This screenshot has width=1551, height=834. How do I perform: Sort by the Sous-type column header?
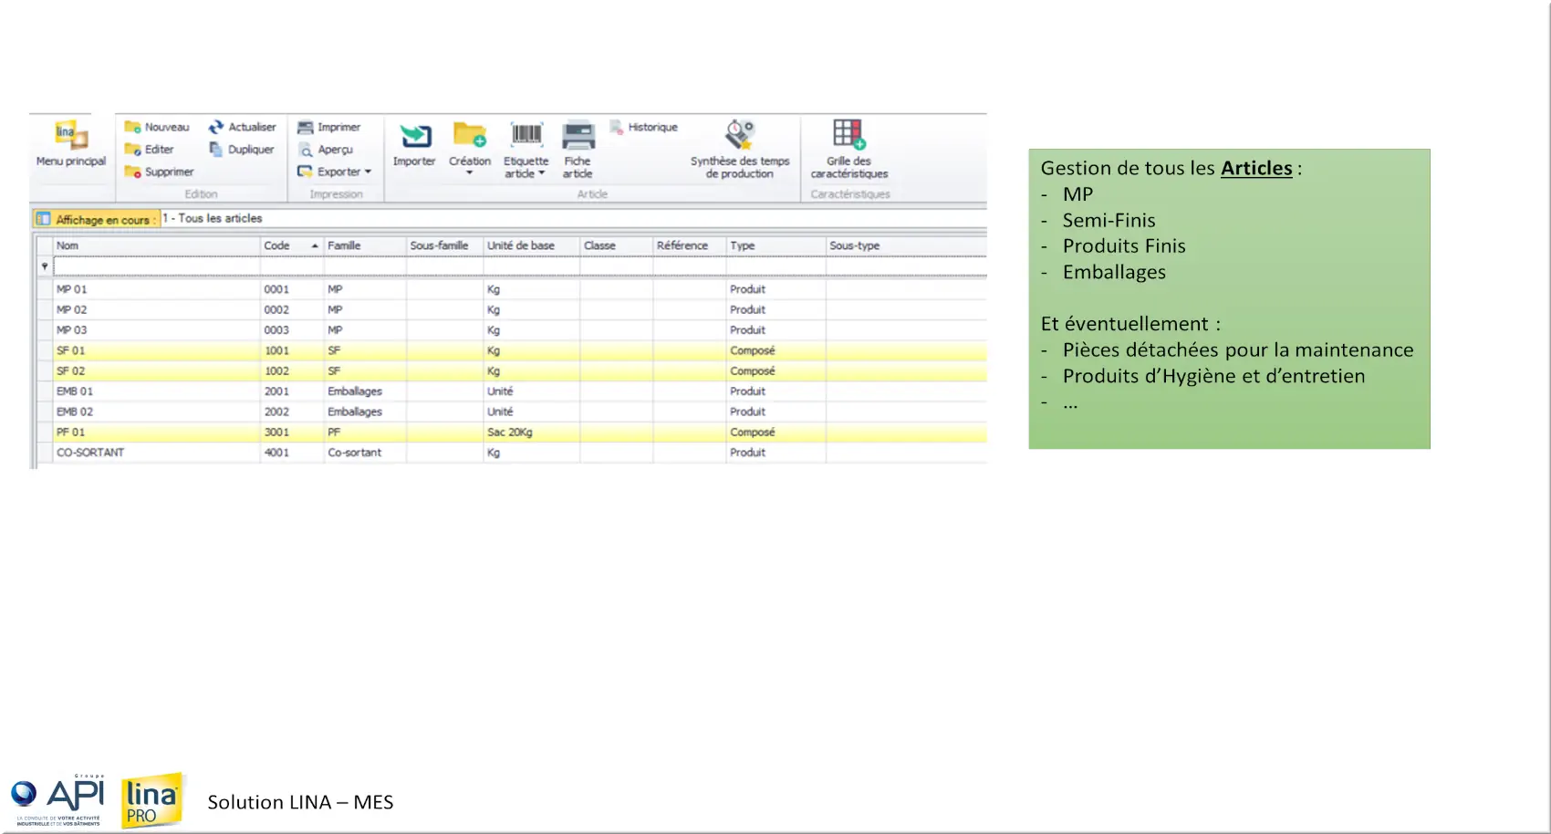[906, 245]
